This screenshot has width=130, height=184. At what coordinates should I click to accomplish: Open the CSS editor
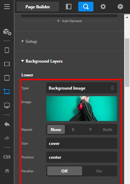[7, 157]
